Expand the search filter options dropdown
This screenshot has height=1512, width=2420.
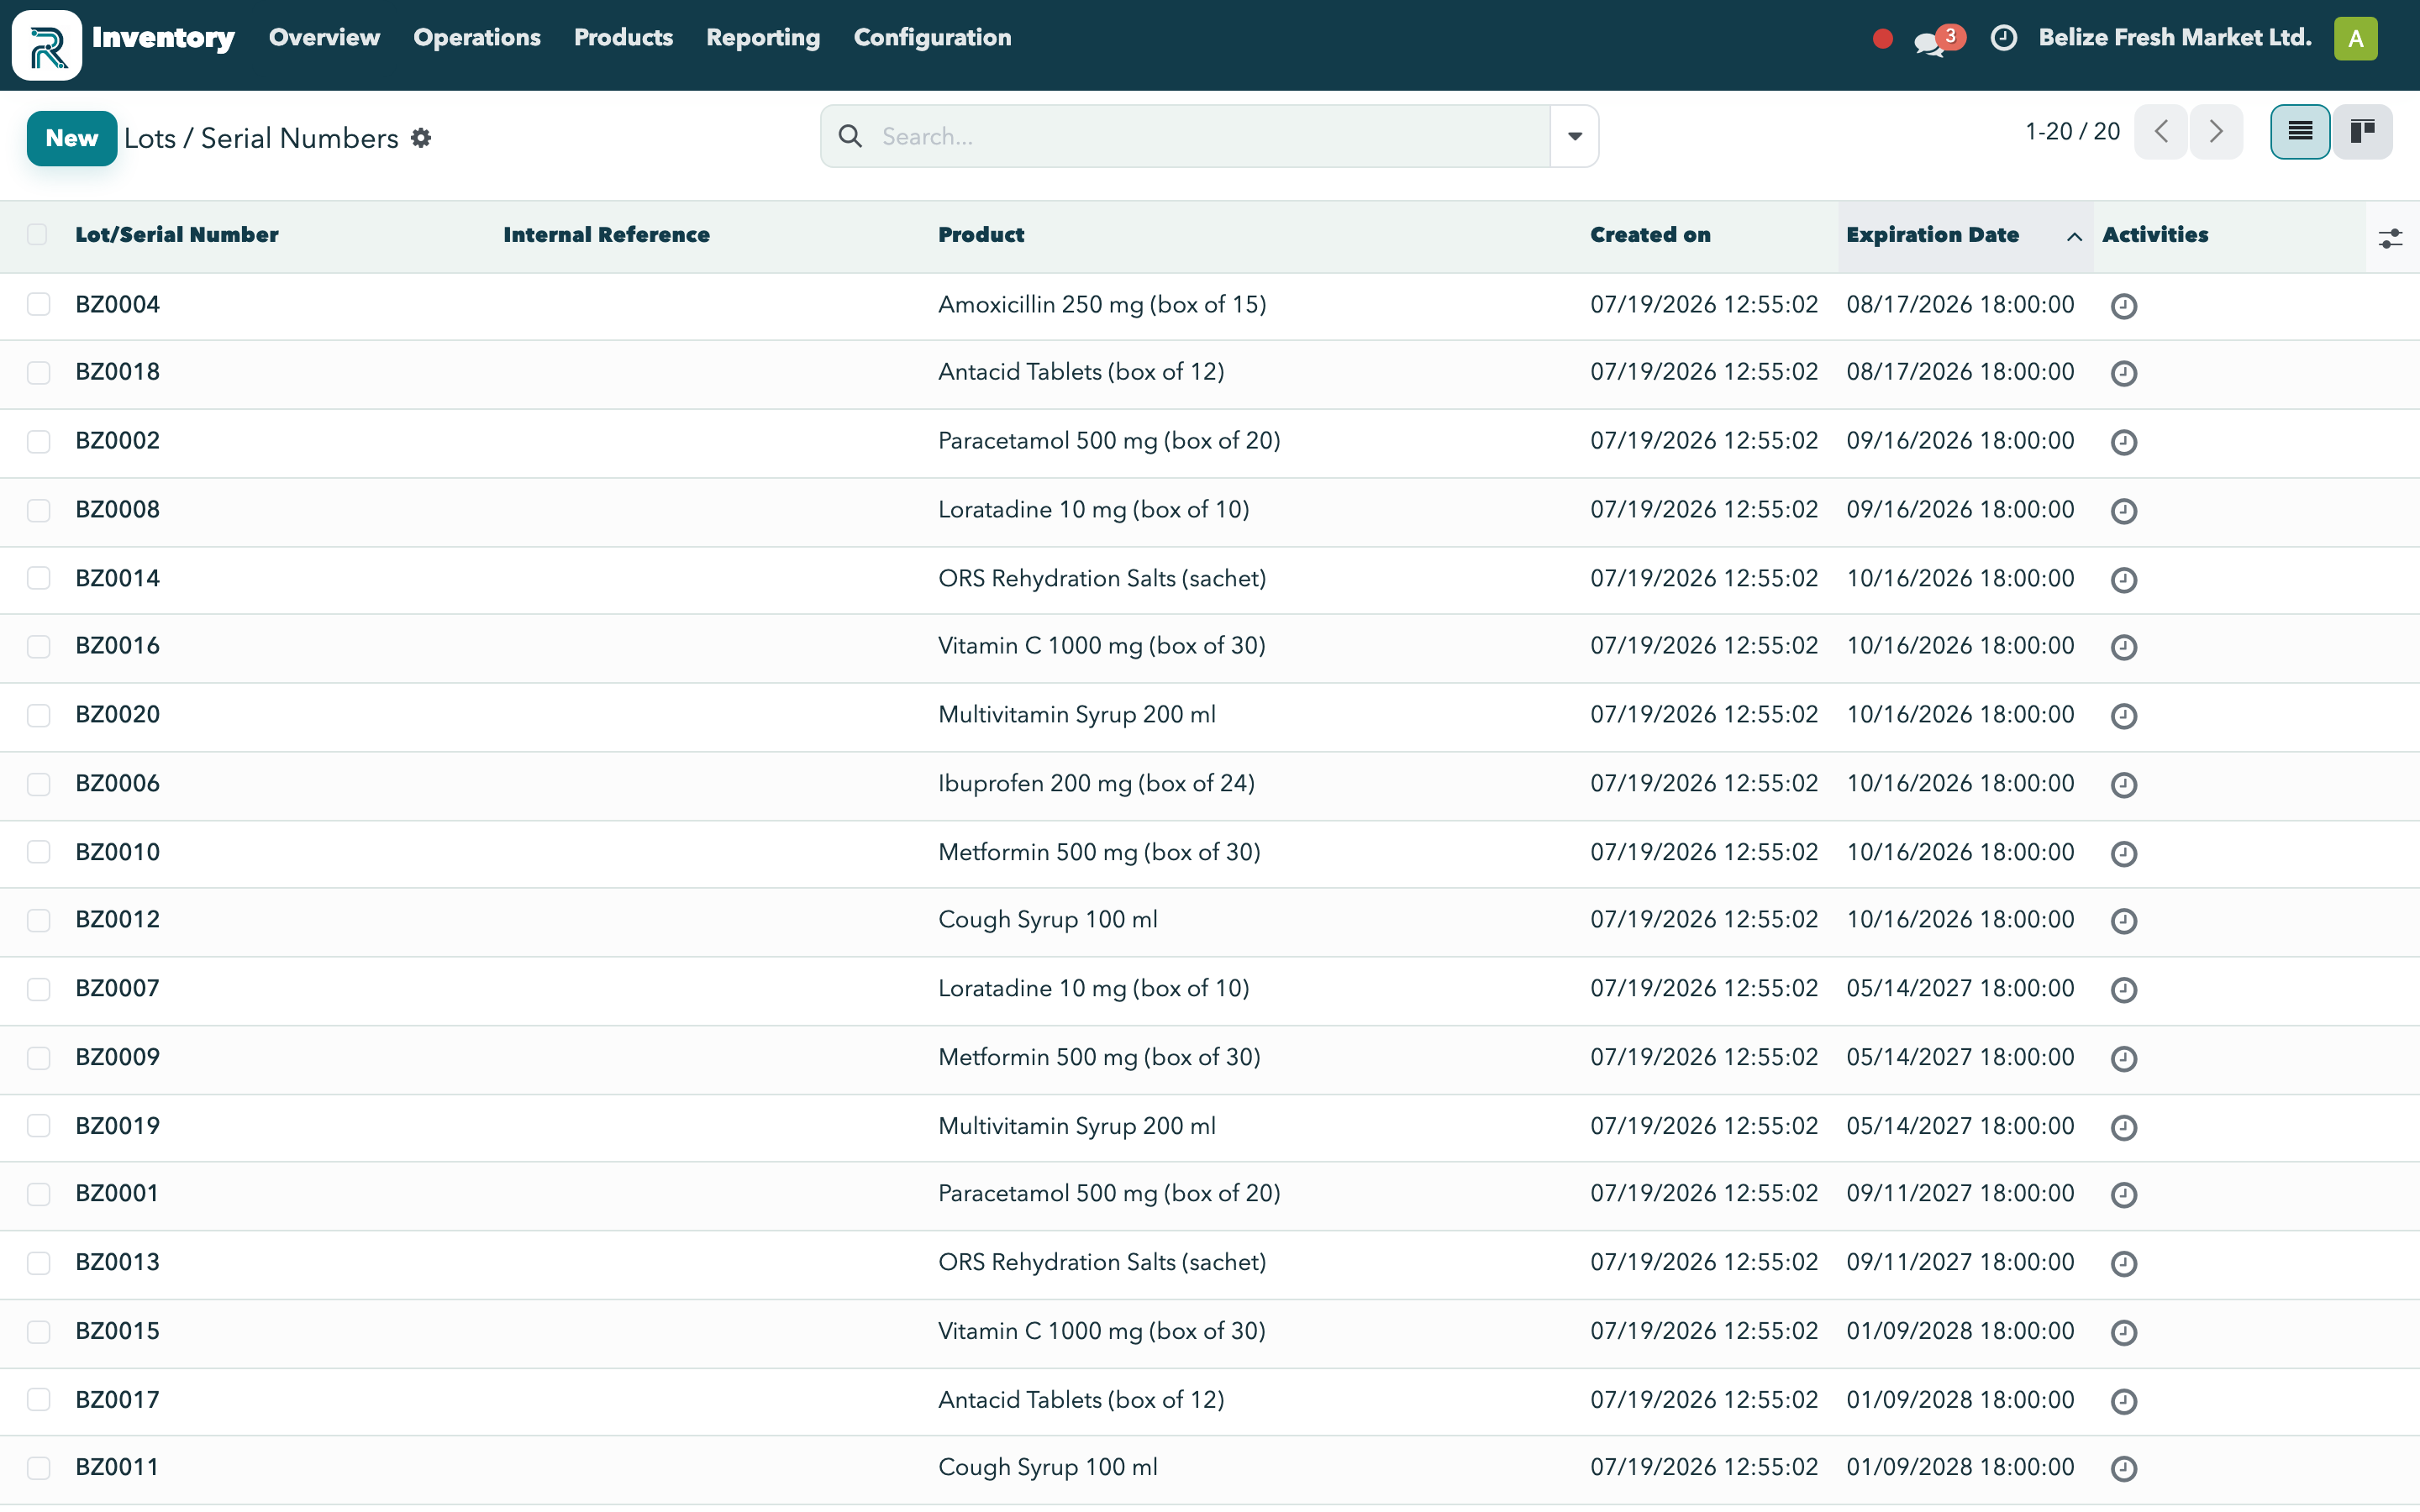tap(1574, 136)
